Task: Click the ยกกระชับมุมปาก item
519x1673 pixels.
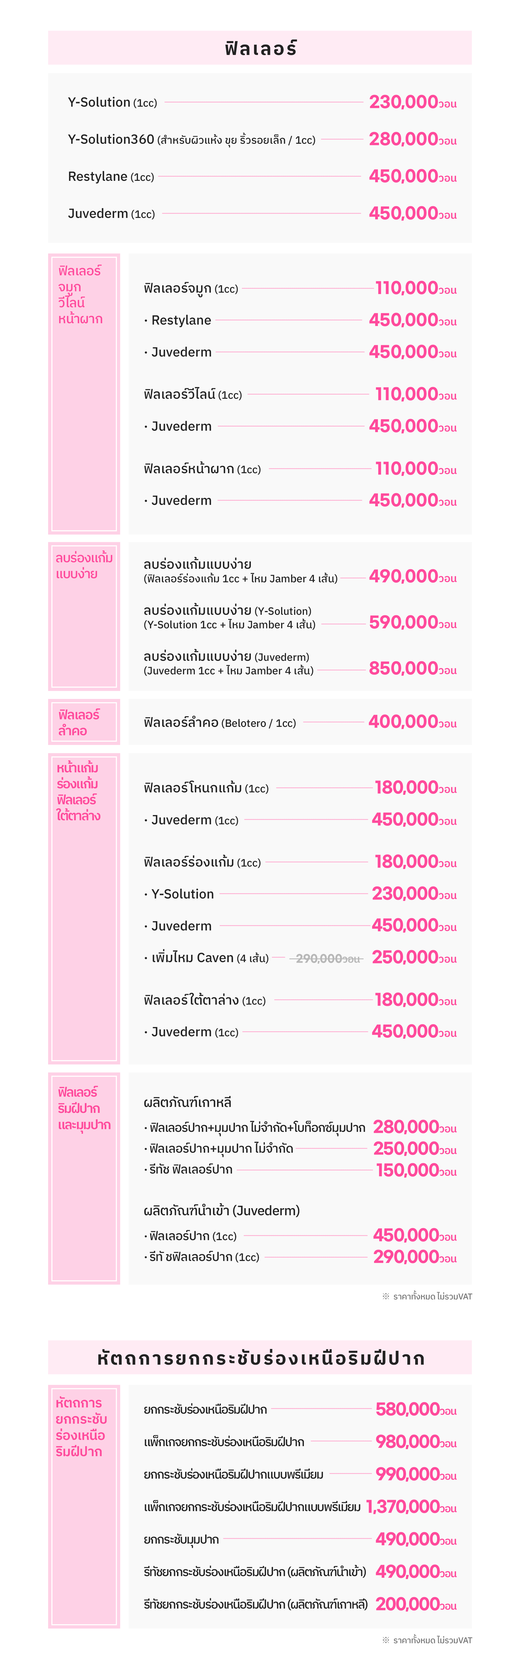Action: [x=181, y=1539]
